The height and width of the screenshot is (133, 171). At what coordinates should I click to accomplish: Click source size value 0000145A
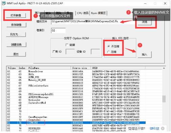[78, 72]
